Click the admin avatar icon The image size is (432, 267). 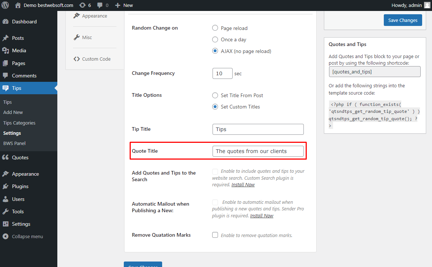[x=427, y=5]
